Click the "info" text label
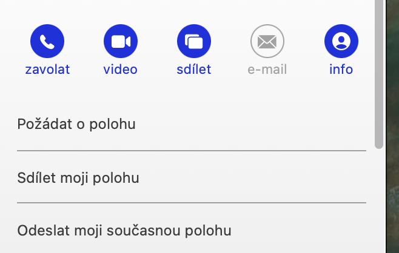The height and width of the screenshot is (253, 399). pyautogui.click(x=341, y=70)
